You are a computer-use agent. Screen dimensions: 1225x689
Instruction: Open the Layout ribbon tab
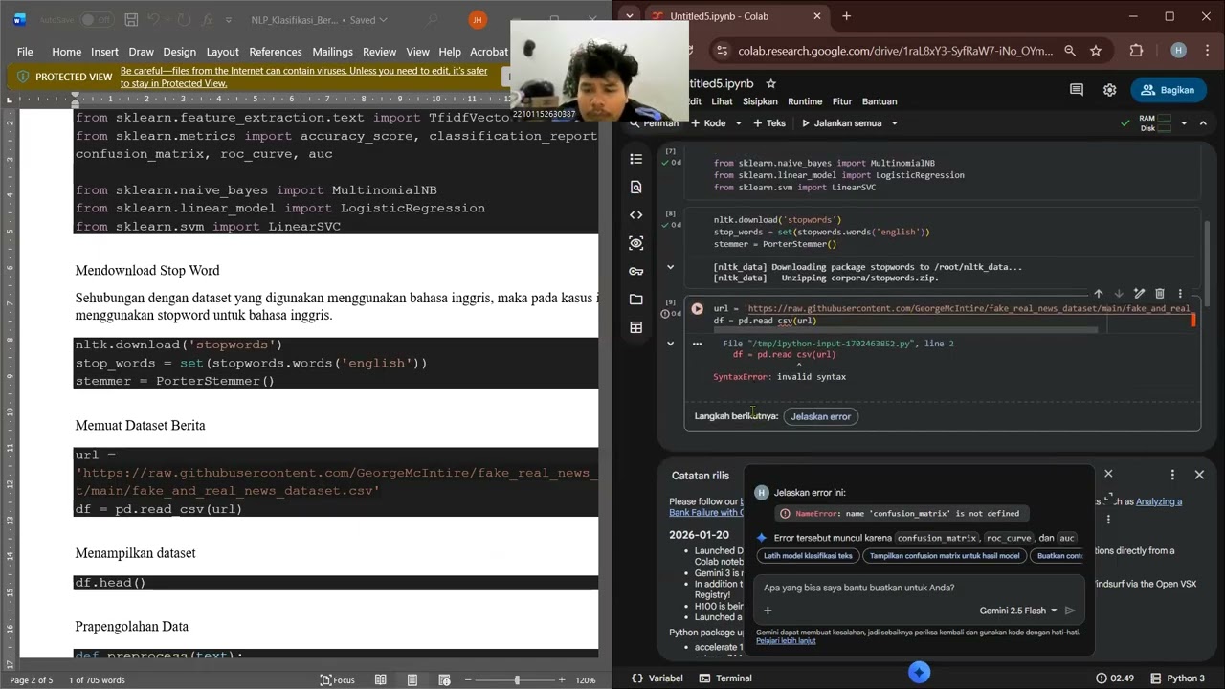(x=223, y=52)
